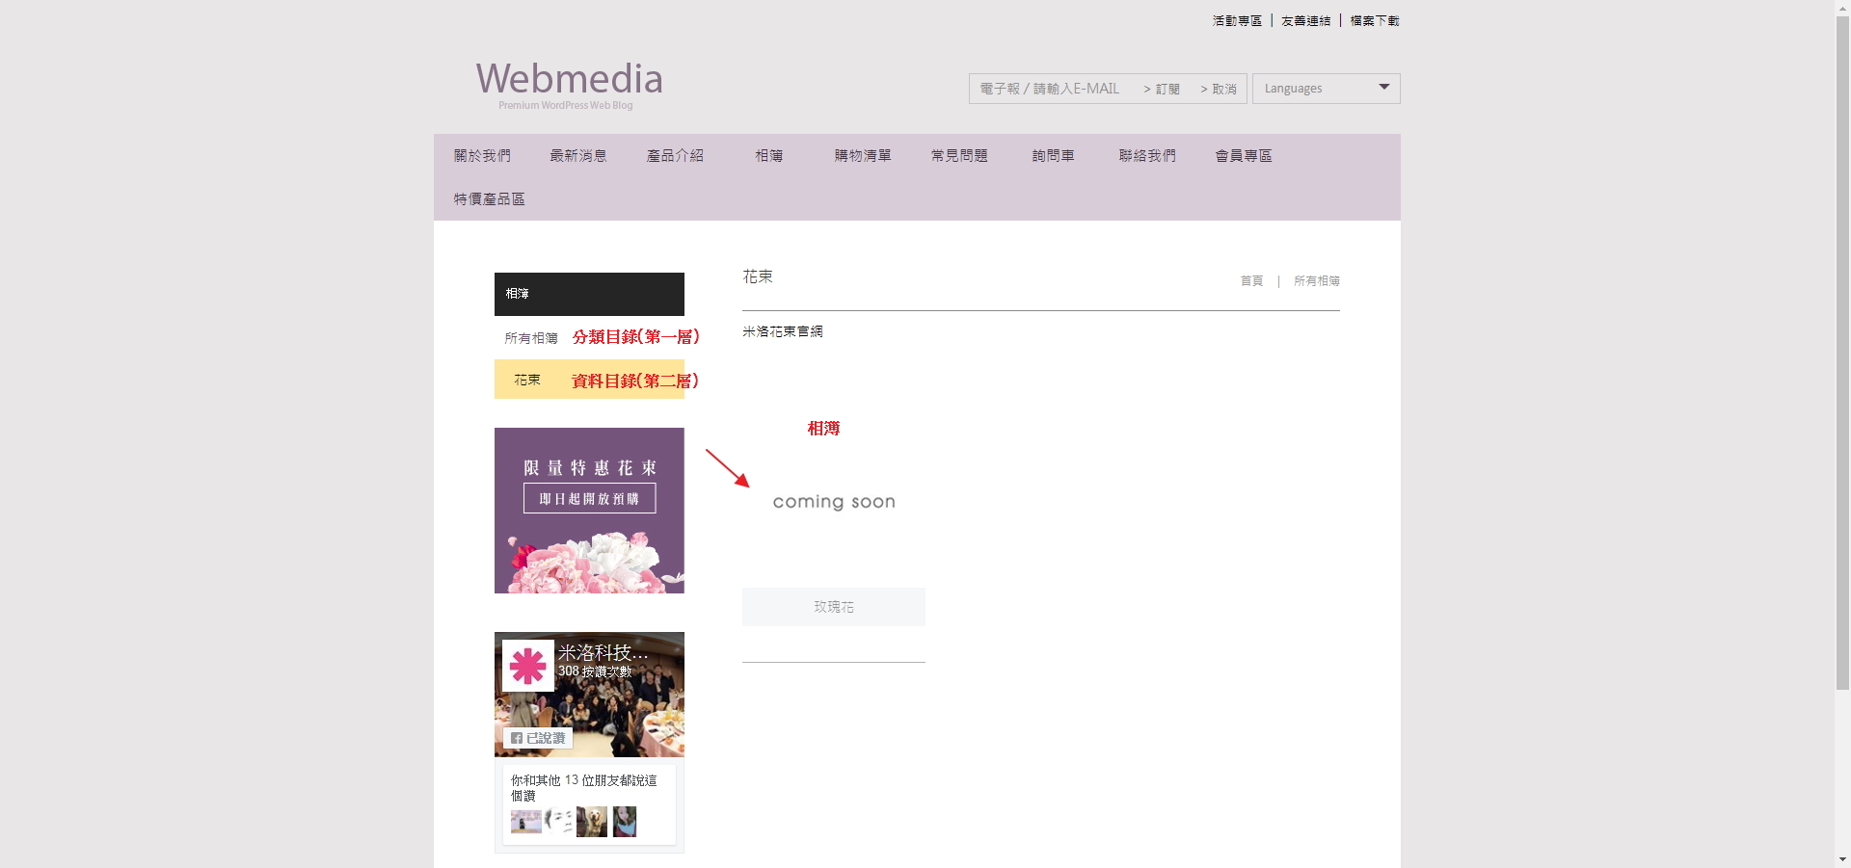This screenshot has height=868, width=1851.
Task: Select the 花束 sidebar category
Action: (527, 381)
